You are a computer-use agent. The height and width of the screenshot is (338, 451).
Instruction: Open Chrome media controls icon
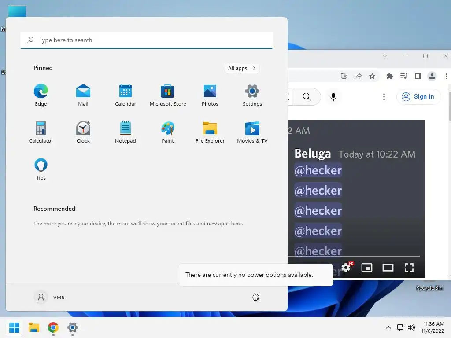click(403, 76)
